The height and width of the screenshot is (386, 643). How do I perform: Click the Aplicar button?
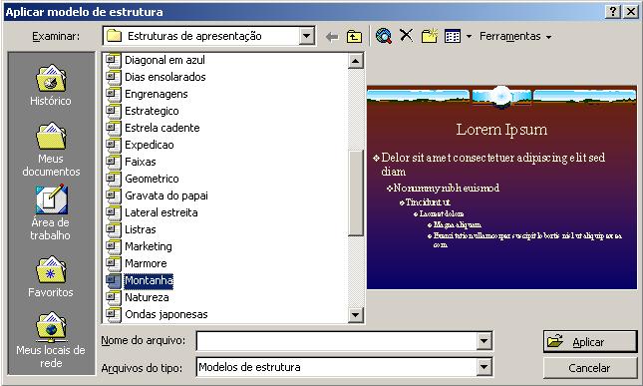590,342
